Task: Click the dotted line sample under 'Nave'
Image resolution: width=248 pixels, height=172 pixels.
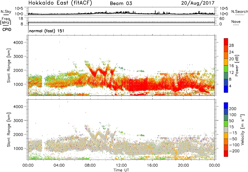Action: coord(236,25)
